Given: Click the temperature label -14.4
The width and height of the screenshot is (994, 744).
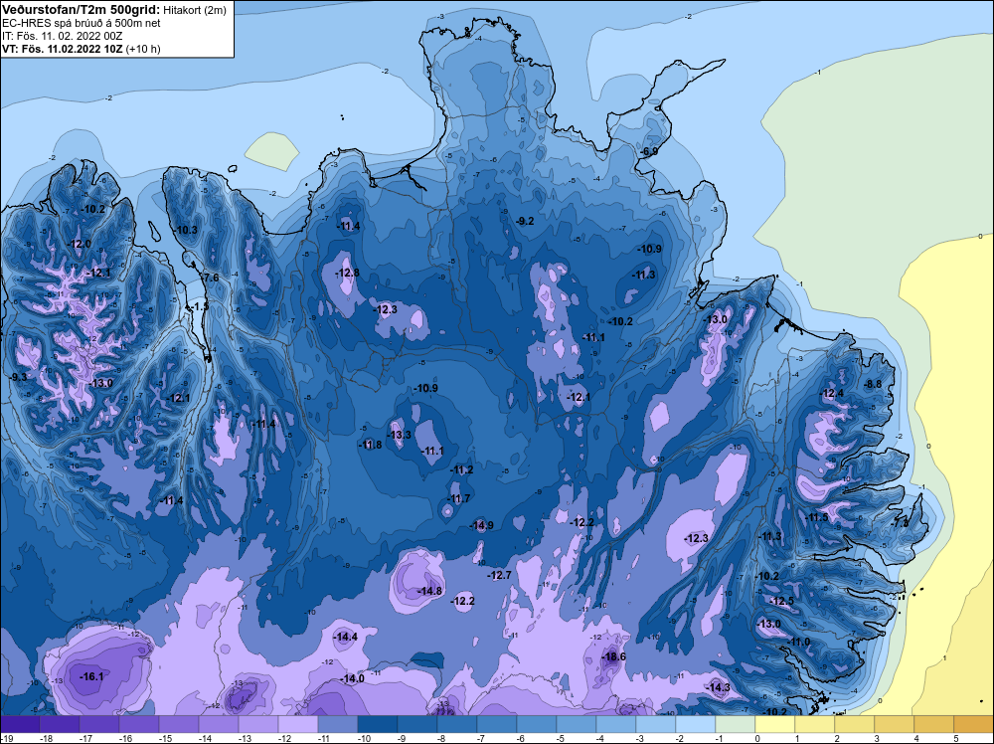Looking at the screenshot, I should tap(346, 637).
